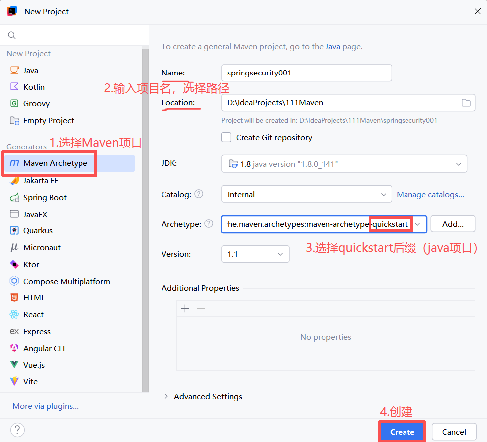
Task: Select the Compose Multiplatform icon
Action: tap(14, 281)
